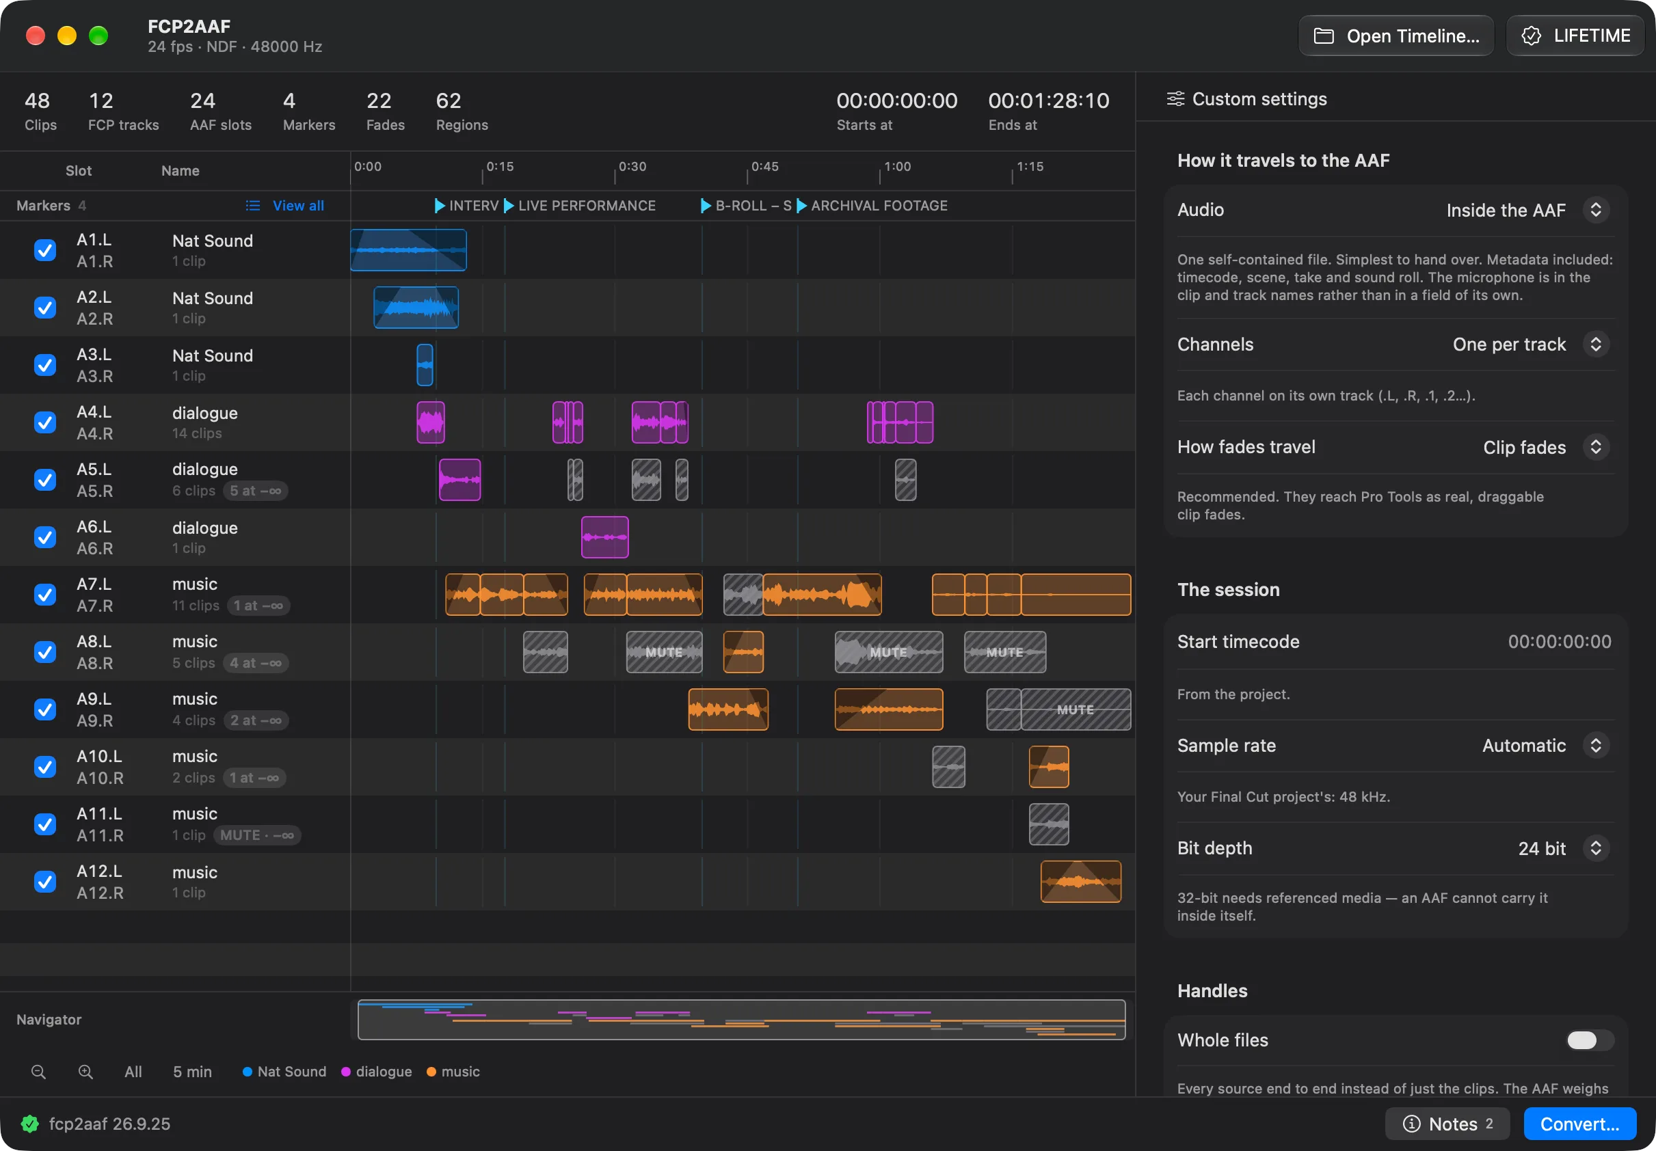This screenshot has height=1151, width=1656.
Task: Click the View all markers link
Action: (298, 206)
